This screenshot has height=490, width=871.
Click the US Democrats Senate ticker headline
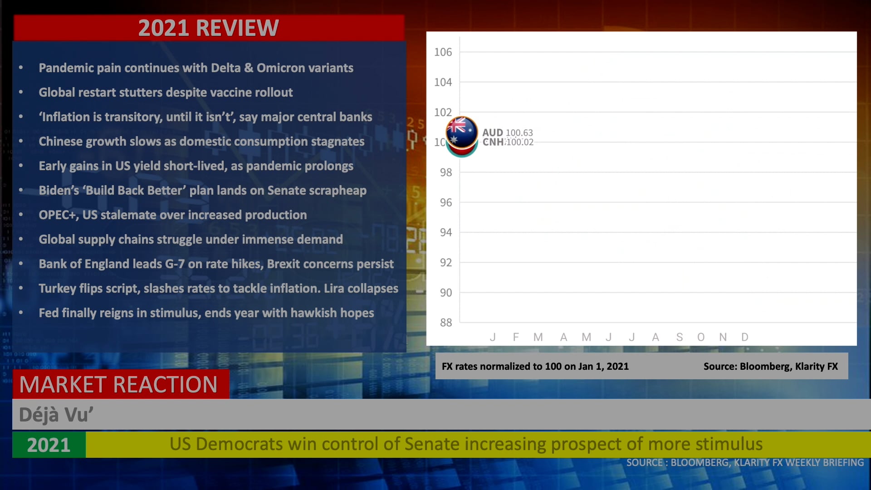pyautogui.click(x=466, y=444)
